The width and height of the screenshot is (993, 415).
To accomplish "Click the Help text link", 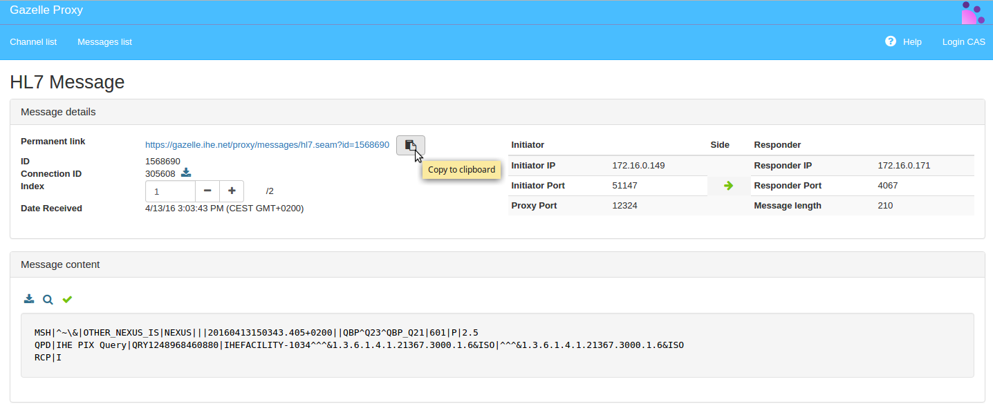I will [912, 42].
